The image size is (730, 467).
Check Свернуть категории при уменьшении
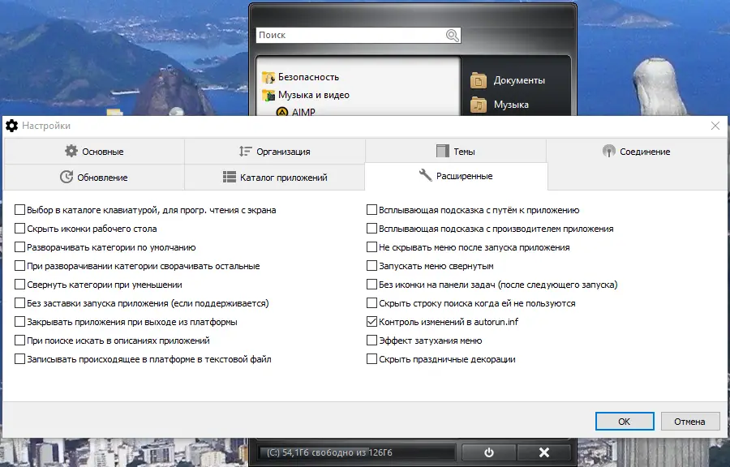19,285
